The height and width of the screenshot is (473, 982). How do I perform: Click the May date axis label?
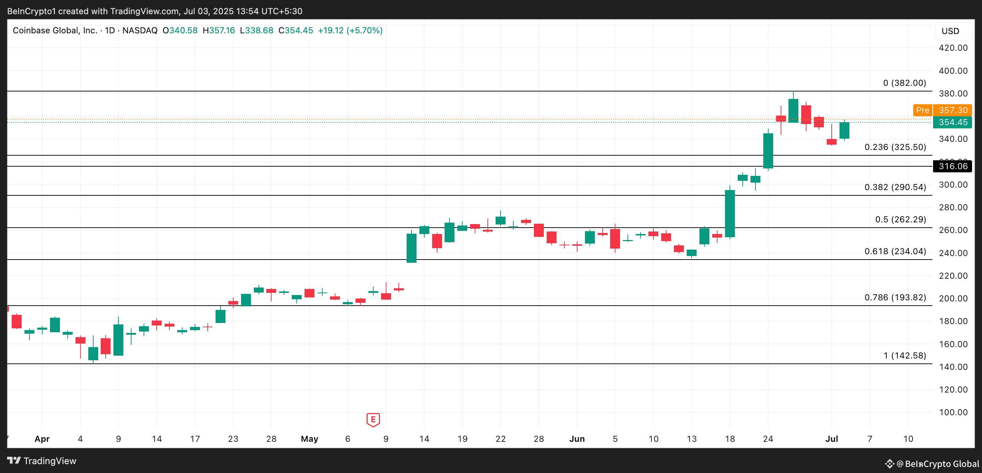pos(309,439)
